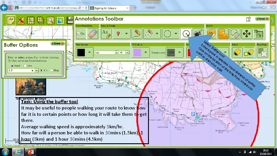Select the Miles units radio button

pyautogui.click(x=51, y=70)
